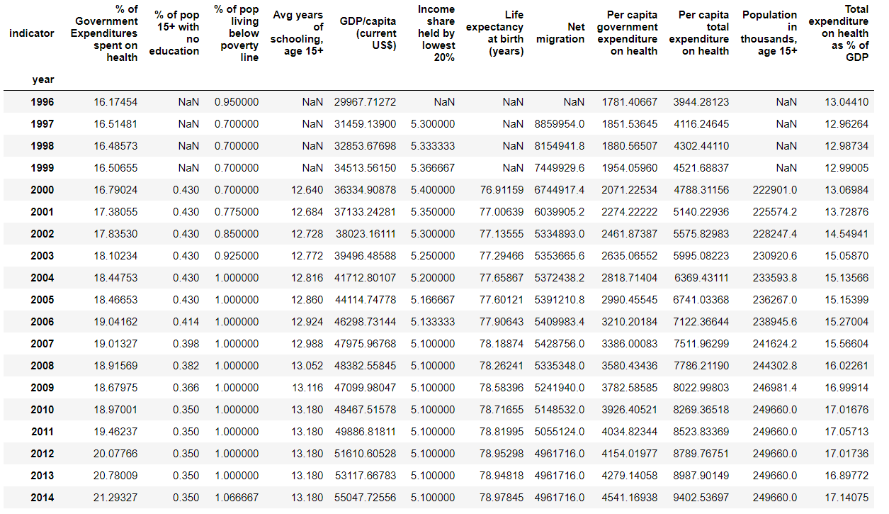
Task: Click the 0.950000 poverty value for 1996
Action: coord(237,102)
